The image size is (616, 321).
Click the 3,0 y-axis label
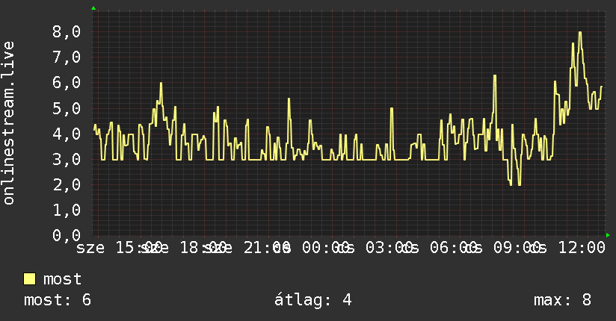point(67,159)
